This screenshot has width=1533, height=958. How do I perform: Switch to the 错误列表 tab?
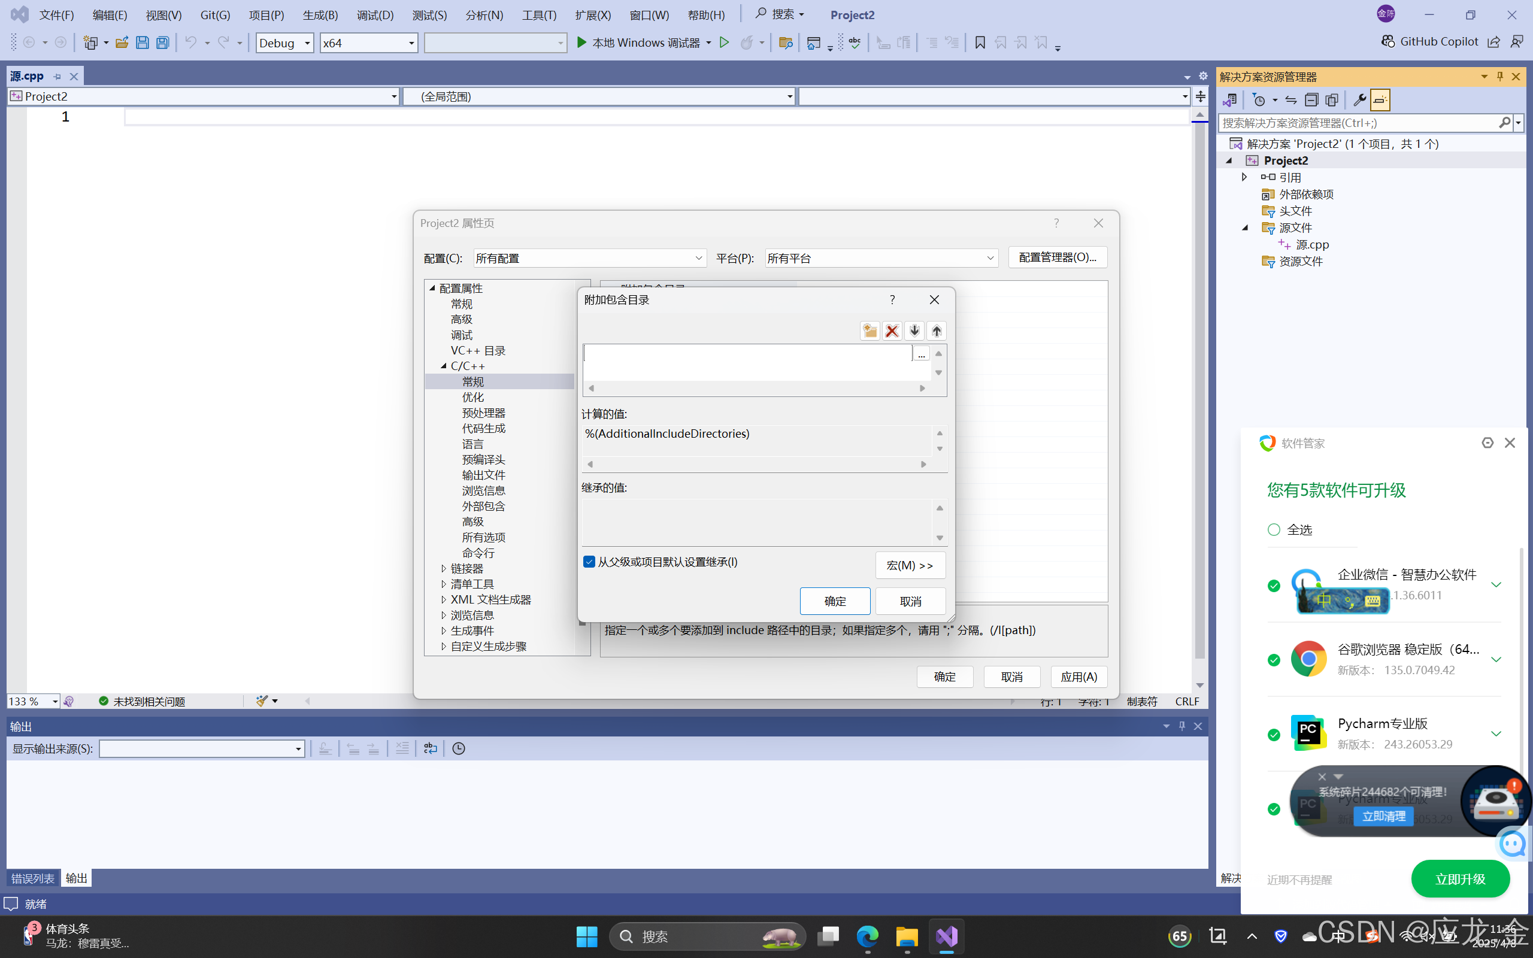click(32, 878)
